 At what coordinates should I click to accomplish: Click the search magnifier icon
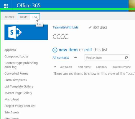coord(126,57)
